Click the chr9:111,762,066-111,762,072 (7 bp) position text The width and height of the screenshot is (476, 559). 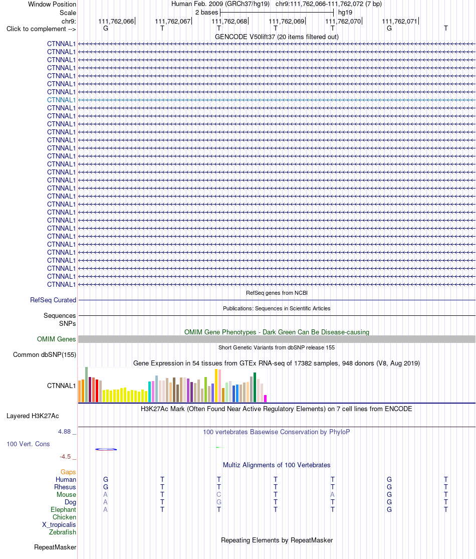click(329, 4)
